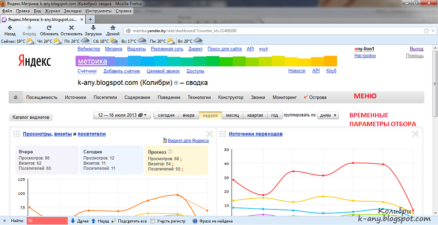The height and width of the screenshot is (225, 438).
Task: Click the Пт: 24°C forecast icon
Action: pyautogui.click(x=85, y=41)
